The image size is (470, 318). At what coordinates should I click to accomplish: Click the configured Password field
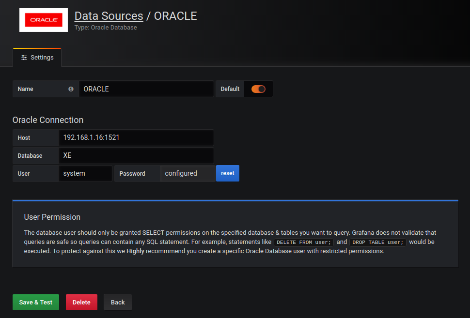188,173
